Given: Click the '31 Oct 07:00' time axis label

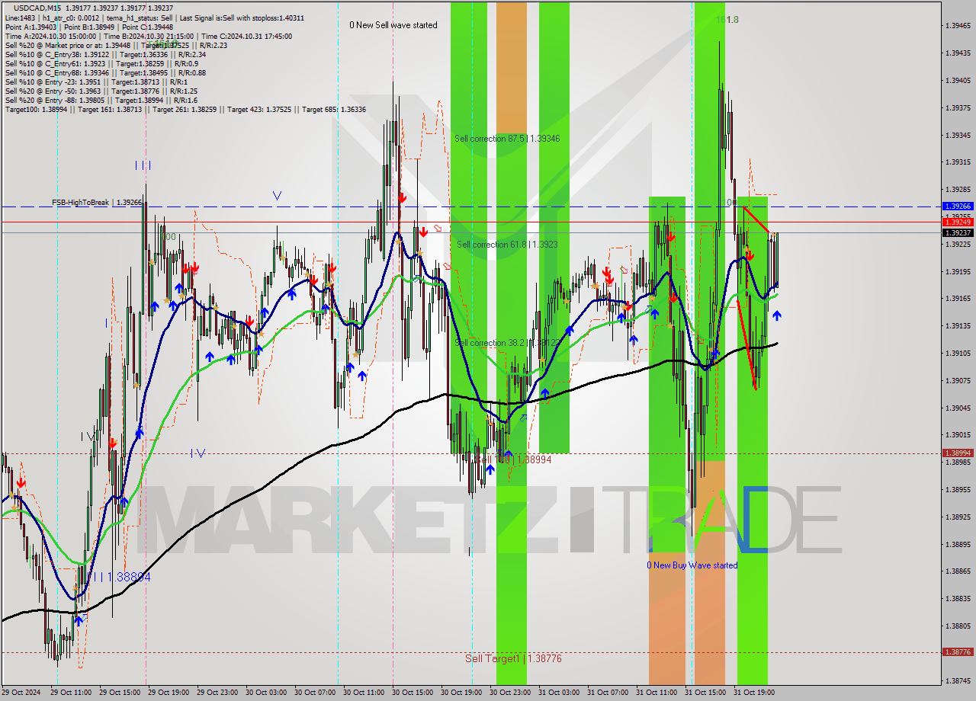Looking at the screenshot, I should (x=608, y=693).
